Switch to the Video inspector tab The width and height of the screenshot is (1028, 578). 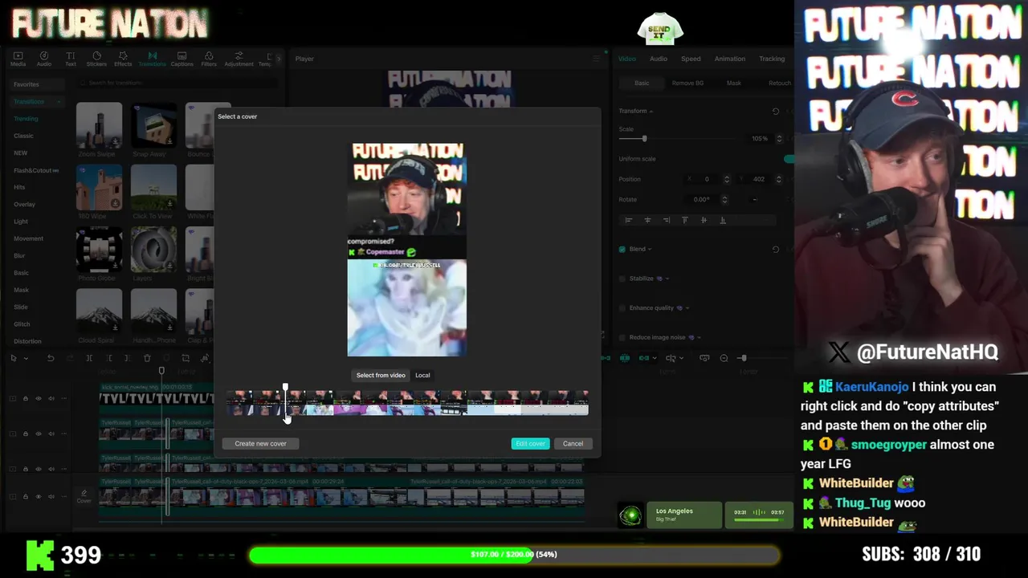[x=627, y=59]
